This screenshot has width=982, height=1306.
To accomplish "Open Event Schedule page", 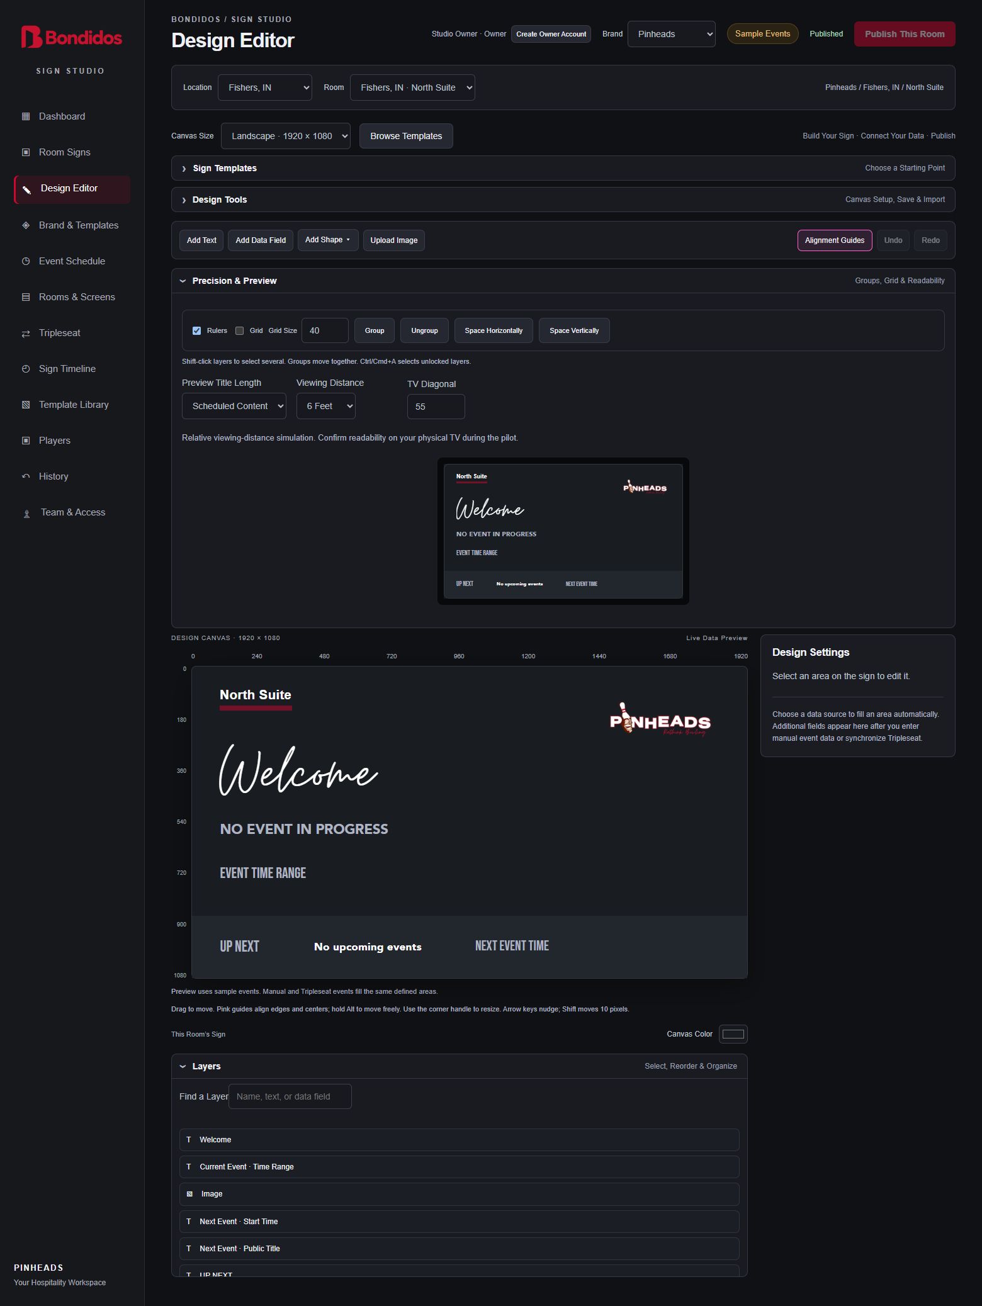I will (x=72, y=261).
